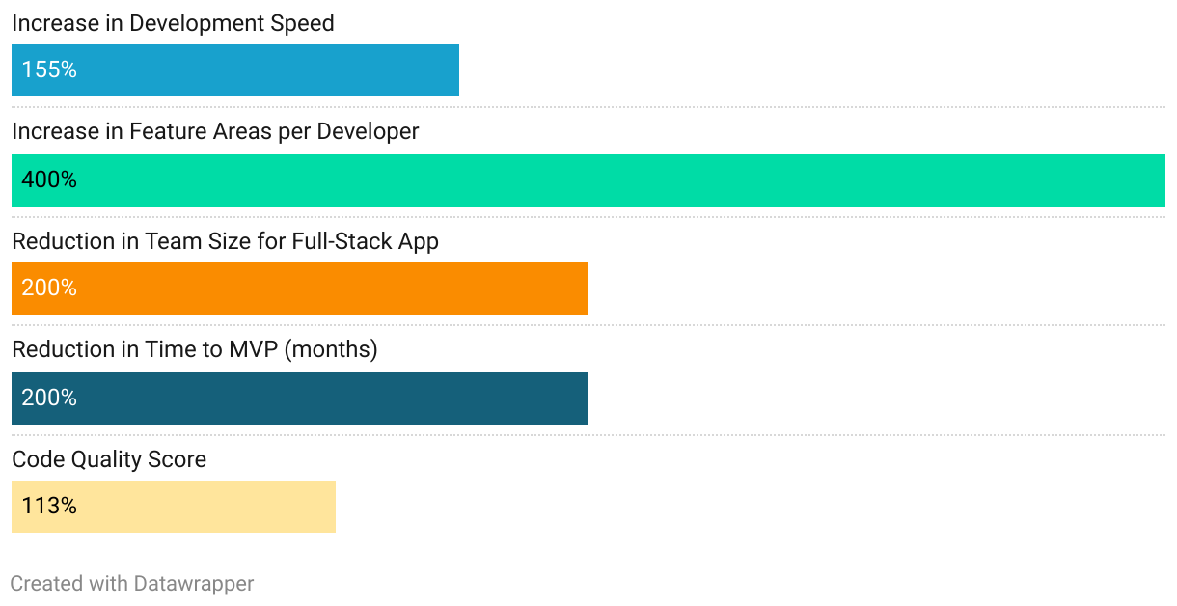Screen dimensions: 1177x606
Task: Select the dark teal Time to MVP bar
Action: pyautogui.click(x=300, y=399)
